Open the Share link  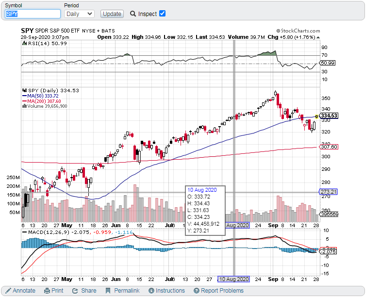pos(89,291)
